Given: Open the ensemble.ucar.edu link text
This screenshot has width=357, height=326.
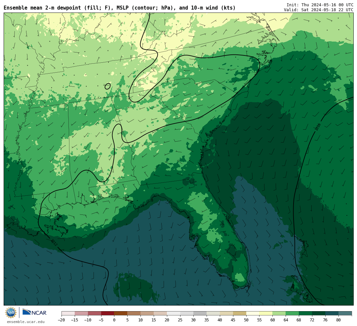Looking at the screenshot, I should (x=26, y=322).
